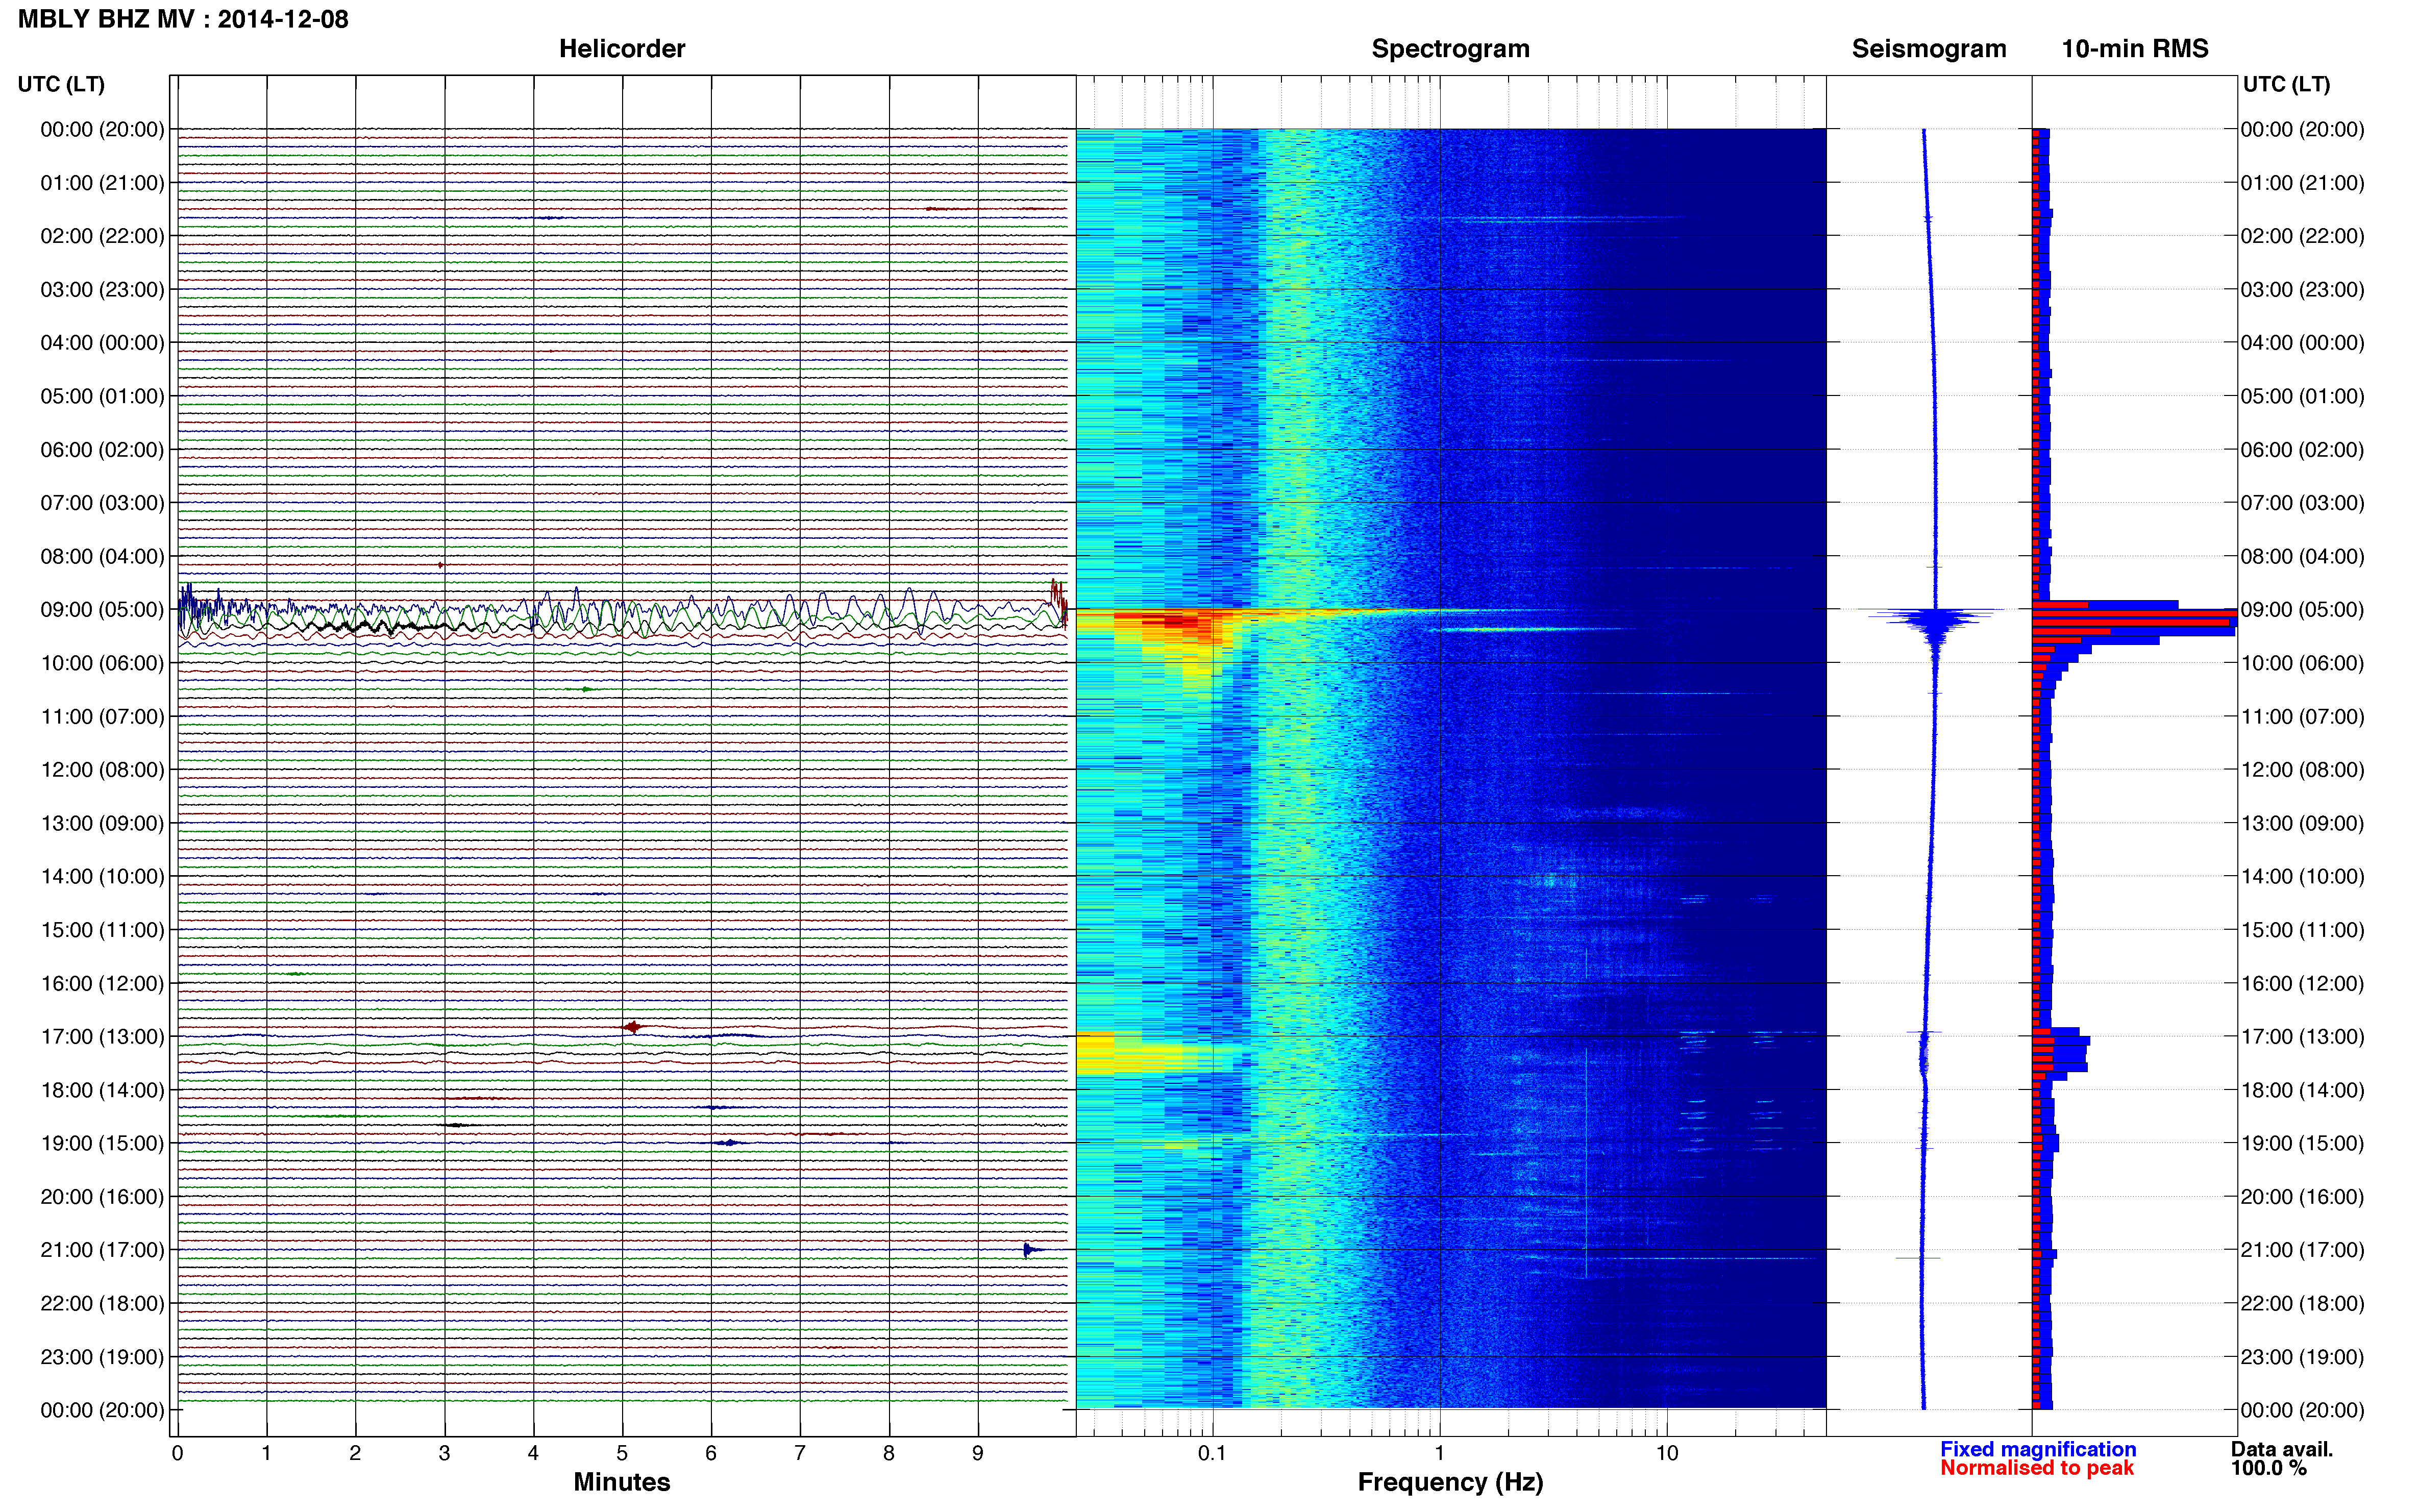Click the '100.0 %' availability value

click(x=2269, y=1468)
